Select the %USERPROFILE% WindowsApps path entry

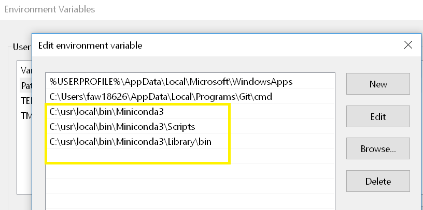coord(190,81)
